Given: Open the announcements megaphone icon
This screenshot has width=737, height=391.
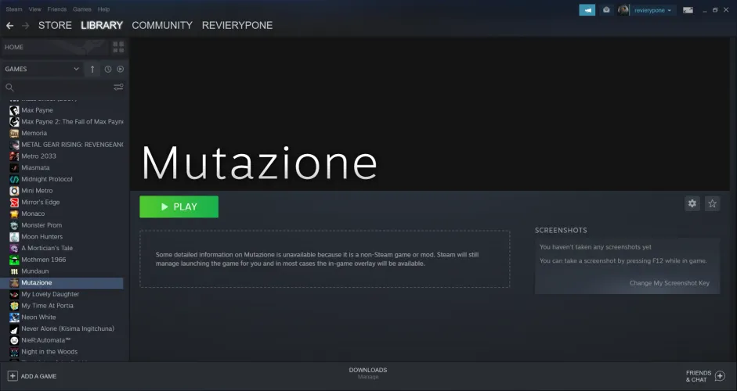Looking at the screenshot, I should 587,9.
